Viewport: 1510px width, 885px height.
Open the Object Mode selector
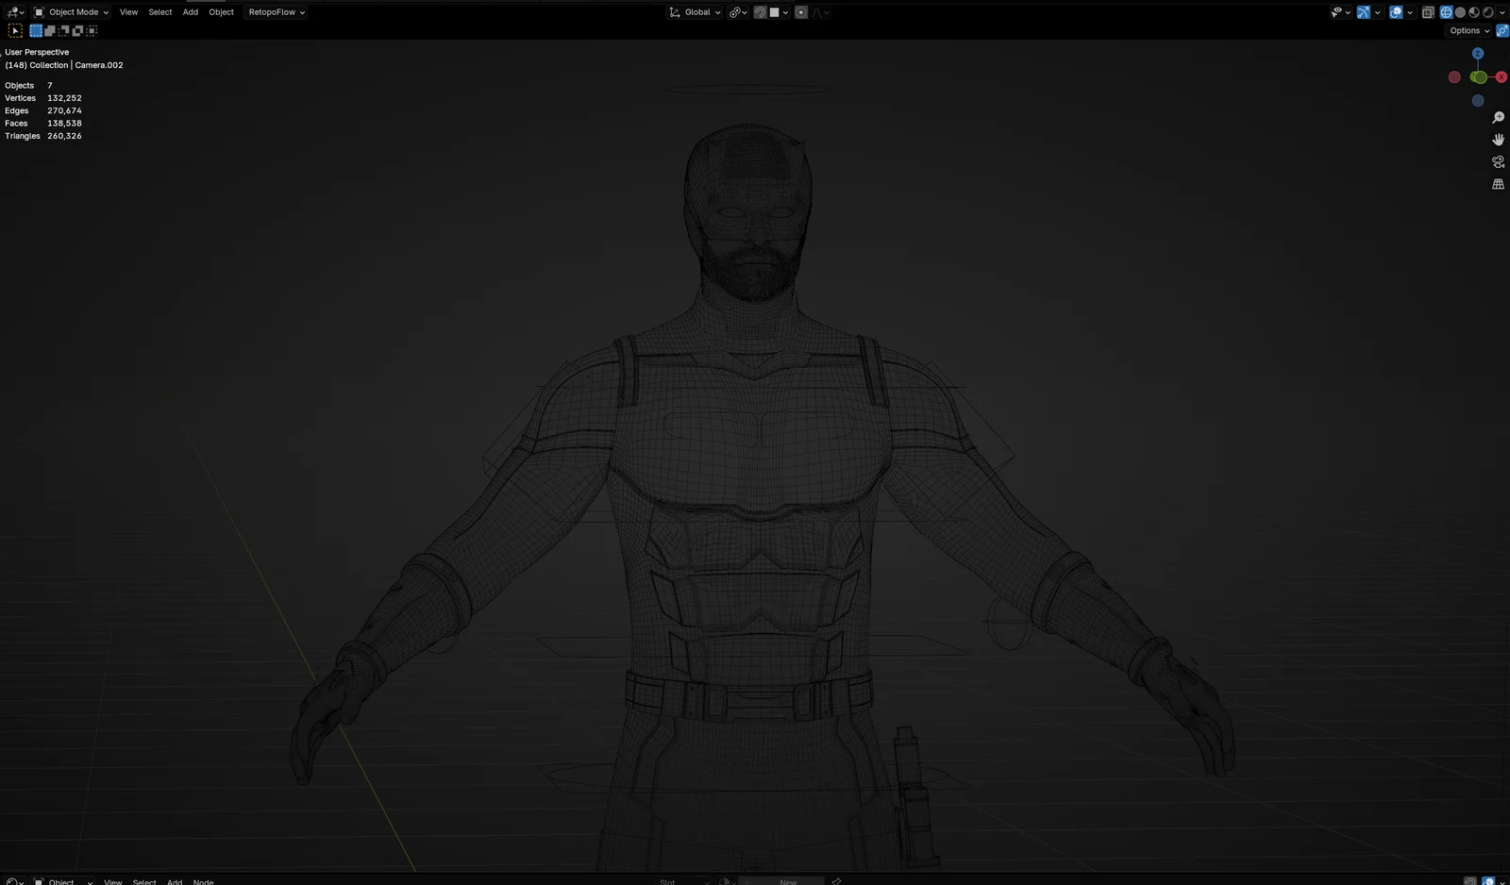(x=71, y=11)
